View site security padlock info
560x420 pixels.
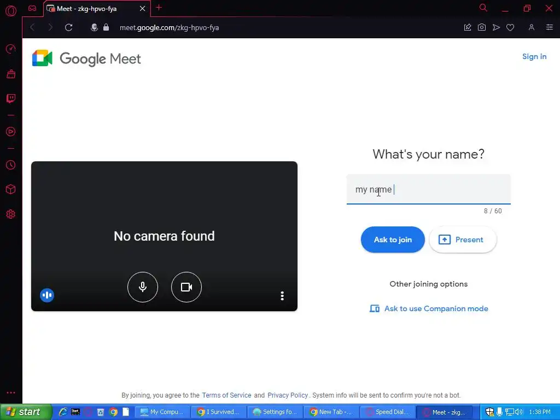pos(106,27)
